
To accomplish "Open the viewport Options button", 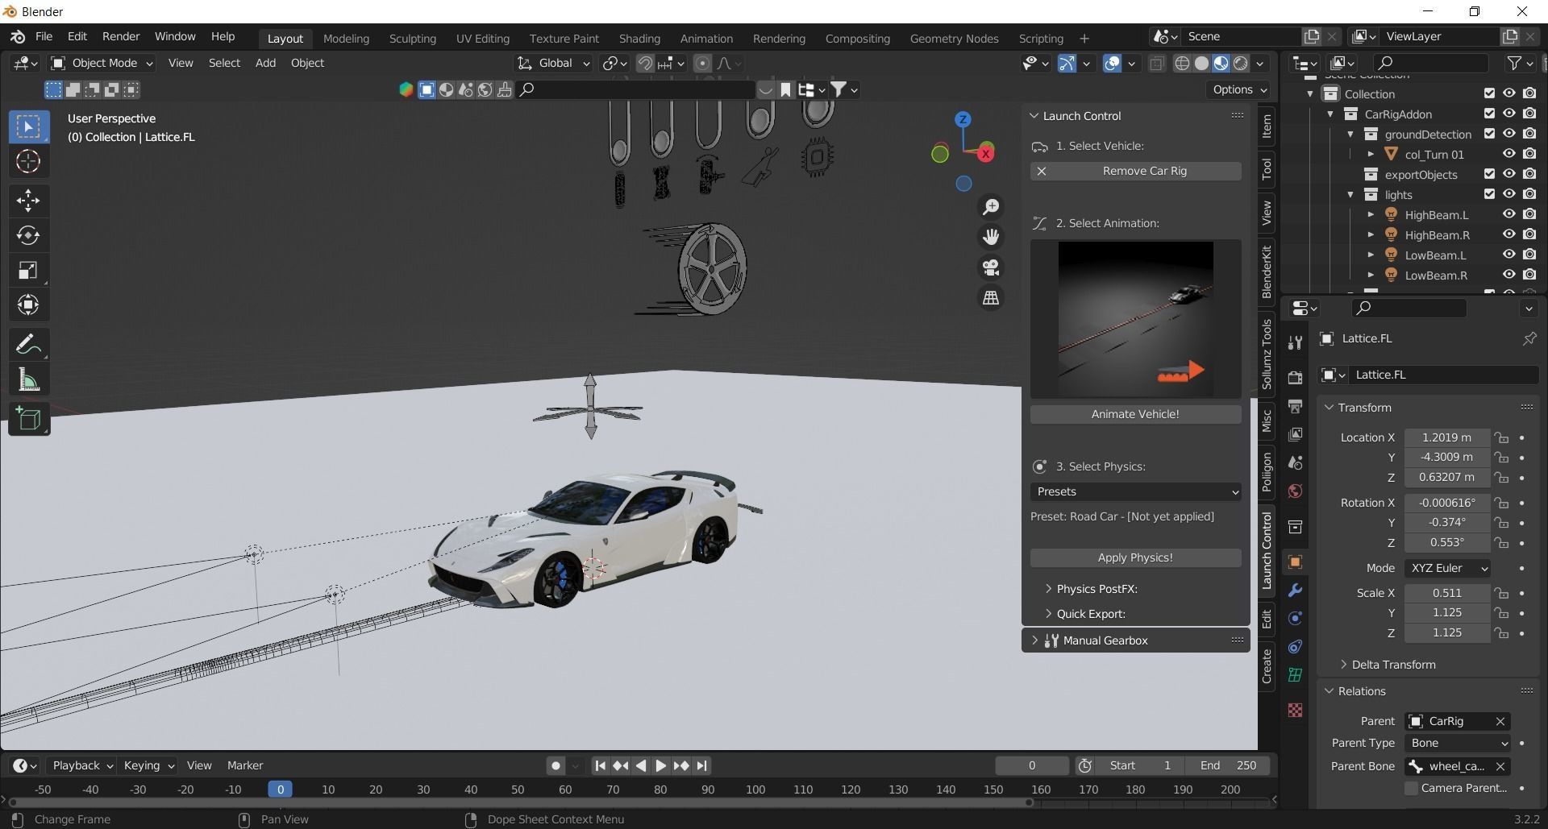I will click(x=1239, y=89).
